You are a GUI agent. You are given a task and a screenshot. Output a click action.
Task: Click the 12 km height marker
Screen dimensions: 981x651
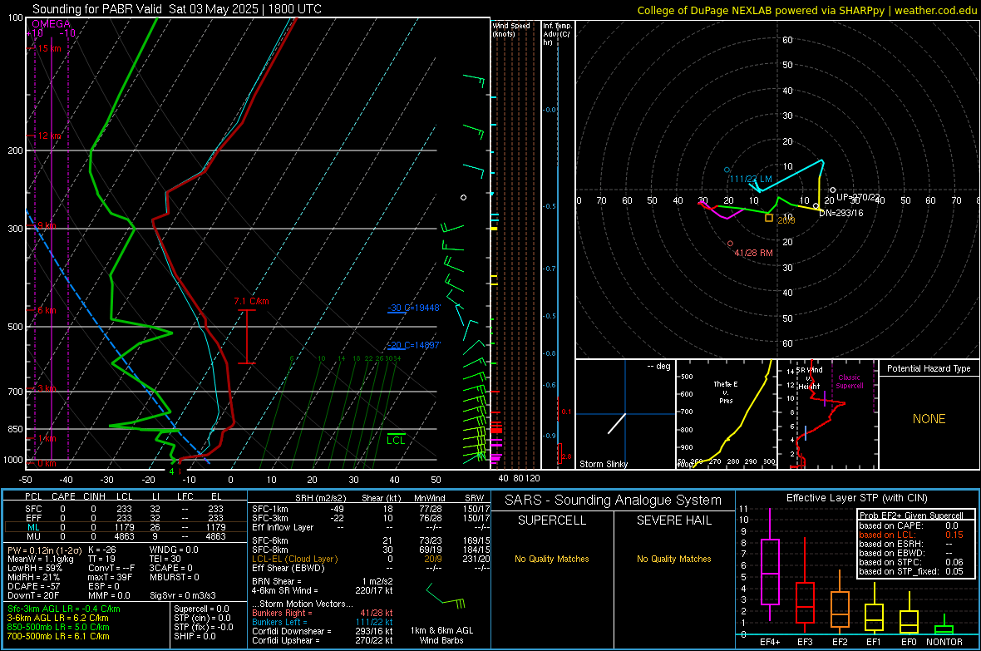pos(49,136)
